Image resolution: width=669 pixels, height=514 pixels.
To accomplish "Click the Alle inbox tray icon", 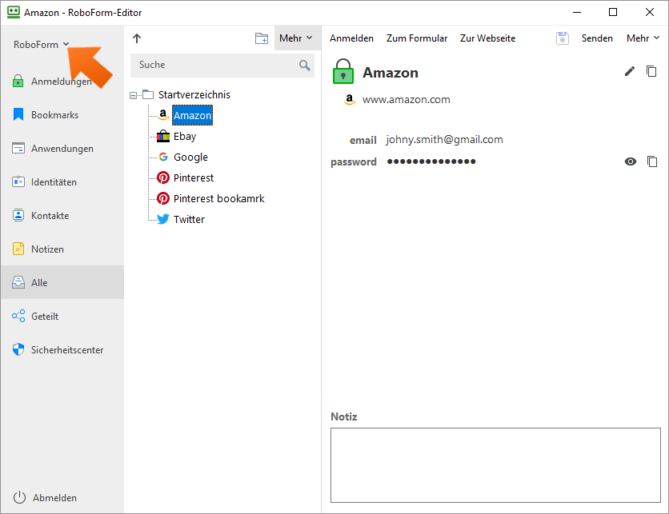I will (x=18, y=282).
